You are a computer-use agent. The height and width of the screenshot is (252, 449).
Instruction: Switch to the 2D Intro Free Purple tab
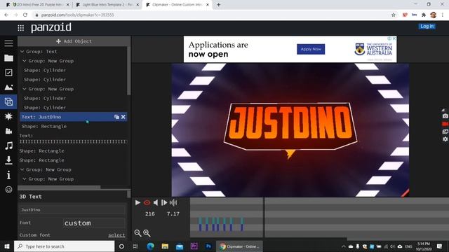(38, 5)
